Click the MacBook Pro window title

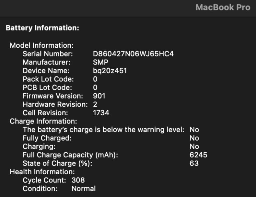(x=223, y=8)
